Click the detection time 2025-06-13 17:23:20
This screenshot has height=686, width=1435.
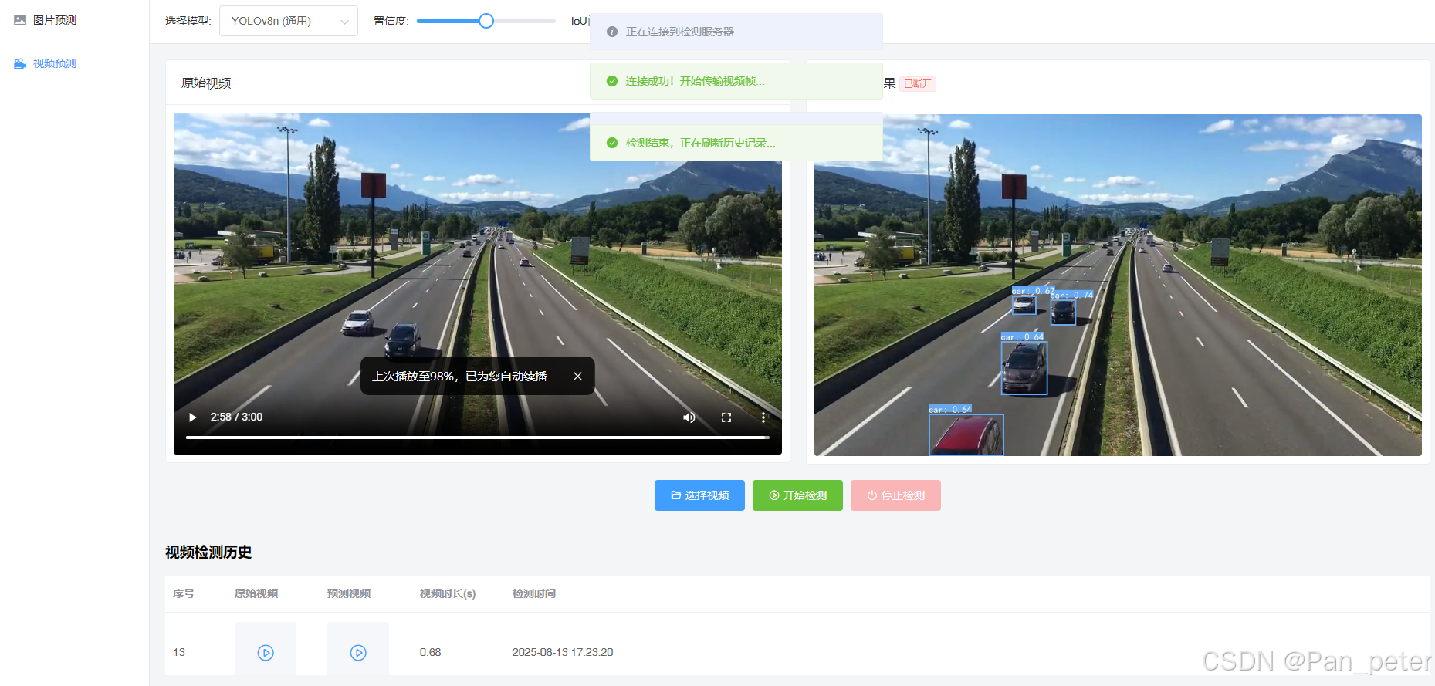563,652
